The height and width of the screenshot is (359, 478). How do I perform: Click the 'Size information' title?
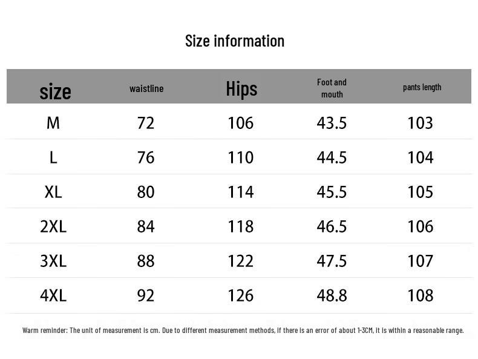(235, 41)
